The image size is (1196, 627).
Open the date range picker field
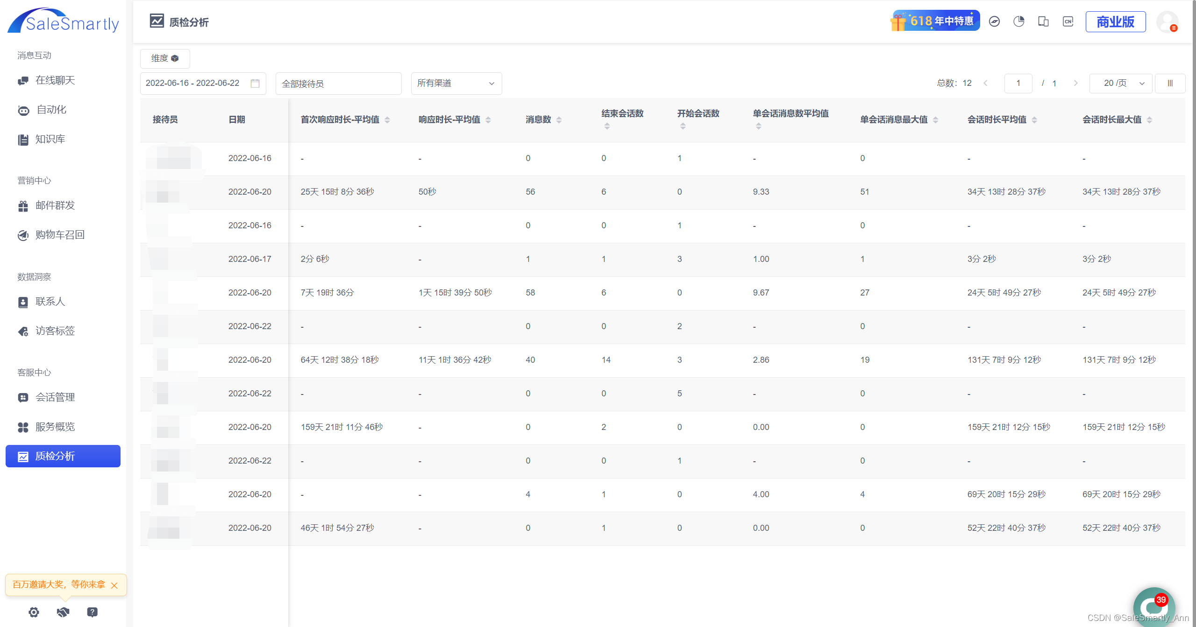[203, 83]
